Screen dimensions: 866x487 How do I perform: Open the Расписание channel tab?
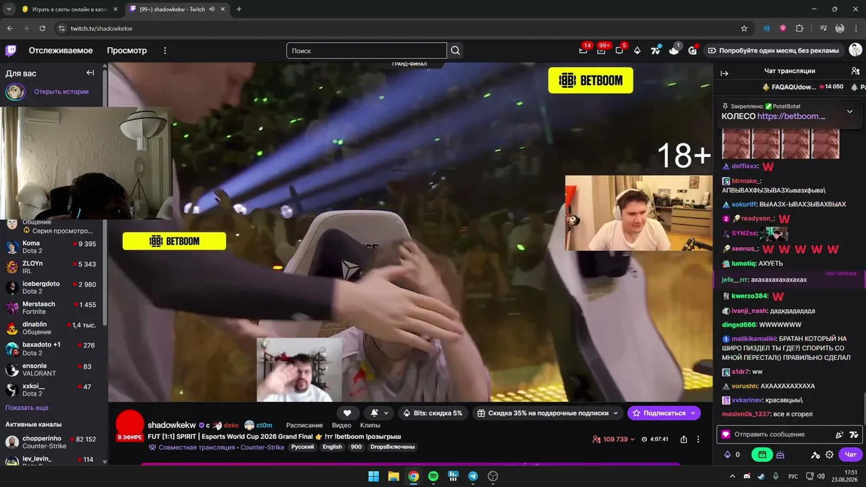click(304, 425)
